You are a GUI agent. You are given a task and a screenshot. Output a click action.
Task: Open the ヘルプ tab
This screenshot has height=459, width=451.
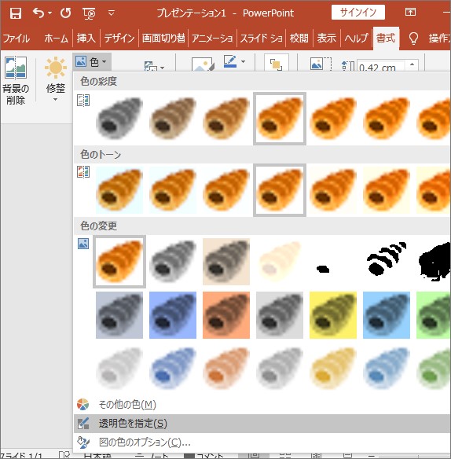pyautogui.click(x=356, y=38)
